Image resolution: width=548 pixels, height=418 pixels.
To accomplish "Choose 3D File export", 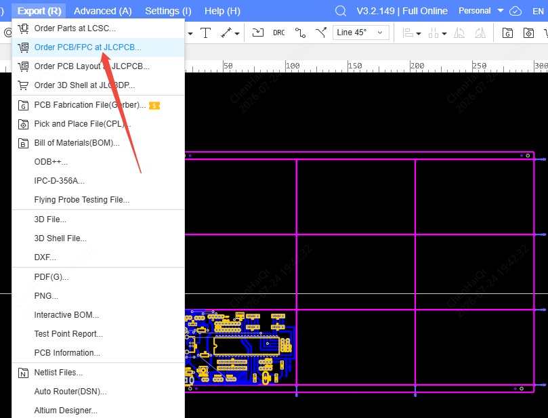I will pyautogui.click(x=98, y=220).
